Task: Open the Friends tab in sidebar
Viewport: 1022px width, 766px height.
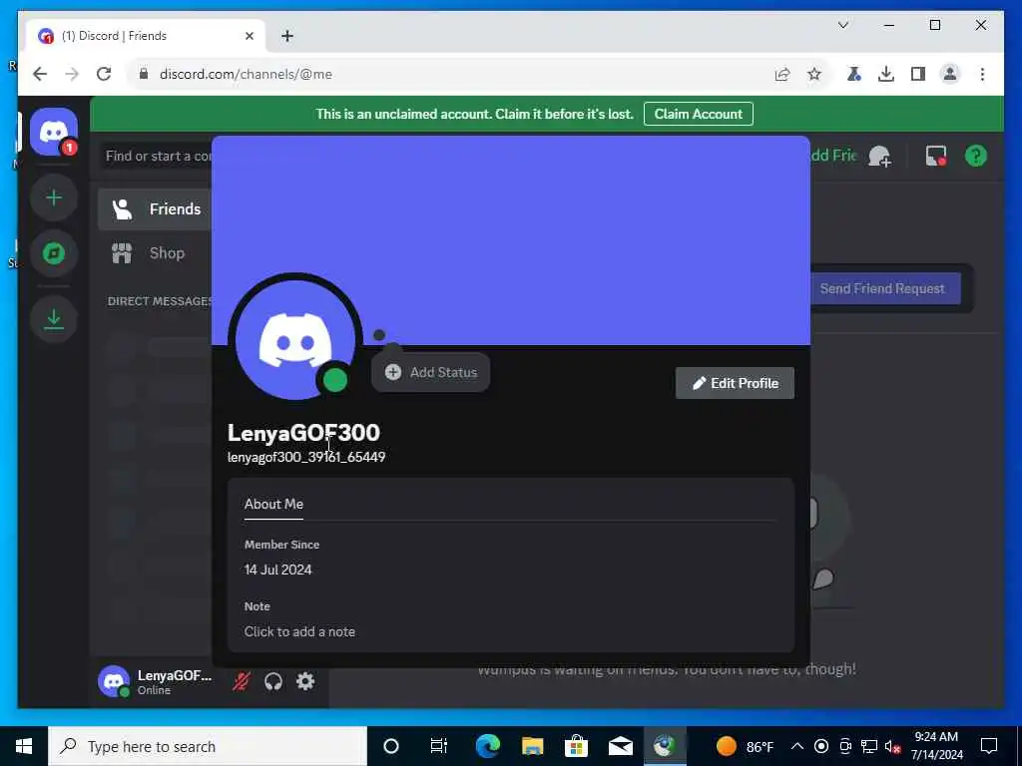Action: point(155,209)
